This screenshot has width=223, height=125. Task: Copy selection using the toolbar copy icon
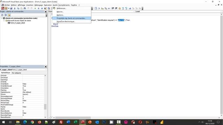tap(18, 8)
